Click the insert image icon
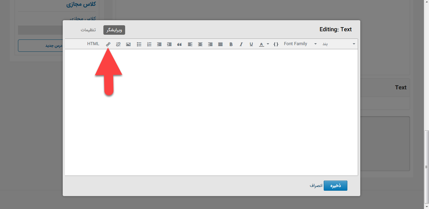The height and width of the screenshot is (209, 429). [128, 44]
